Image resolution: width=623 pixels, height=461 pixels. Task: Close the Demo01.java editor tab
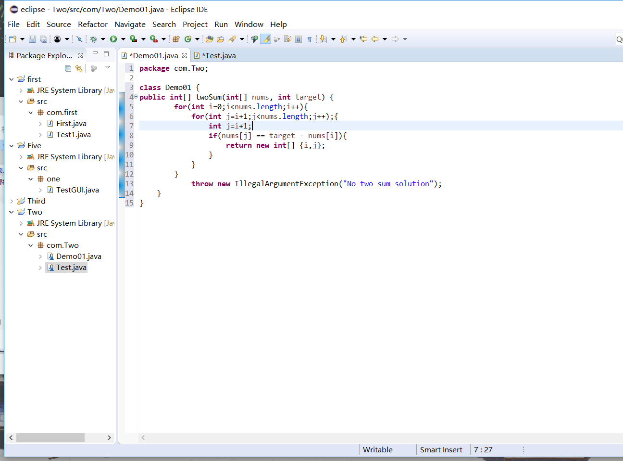click(x=185, y=55)
